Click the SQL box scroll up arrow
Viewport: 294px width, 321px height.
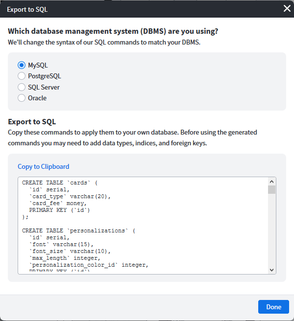272,181
